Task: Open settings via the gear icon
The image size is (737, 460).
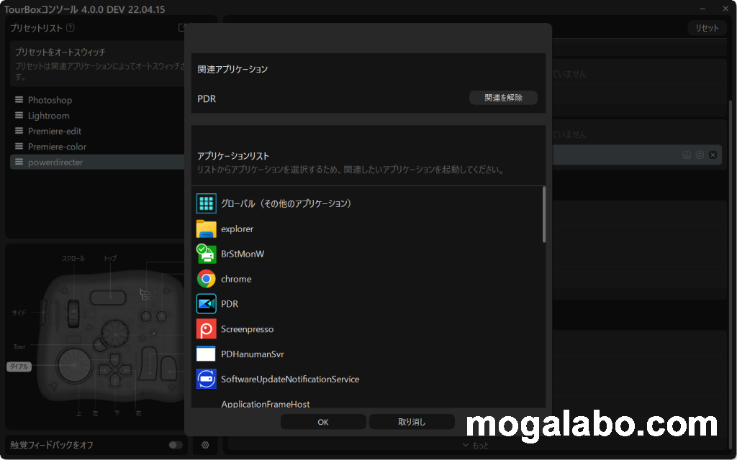Action: tap(205, 445)
